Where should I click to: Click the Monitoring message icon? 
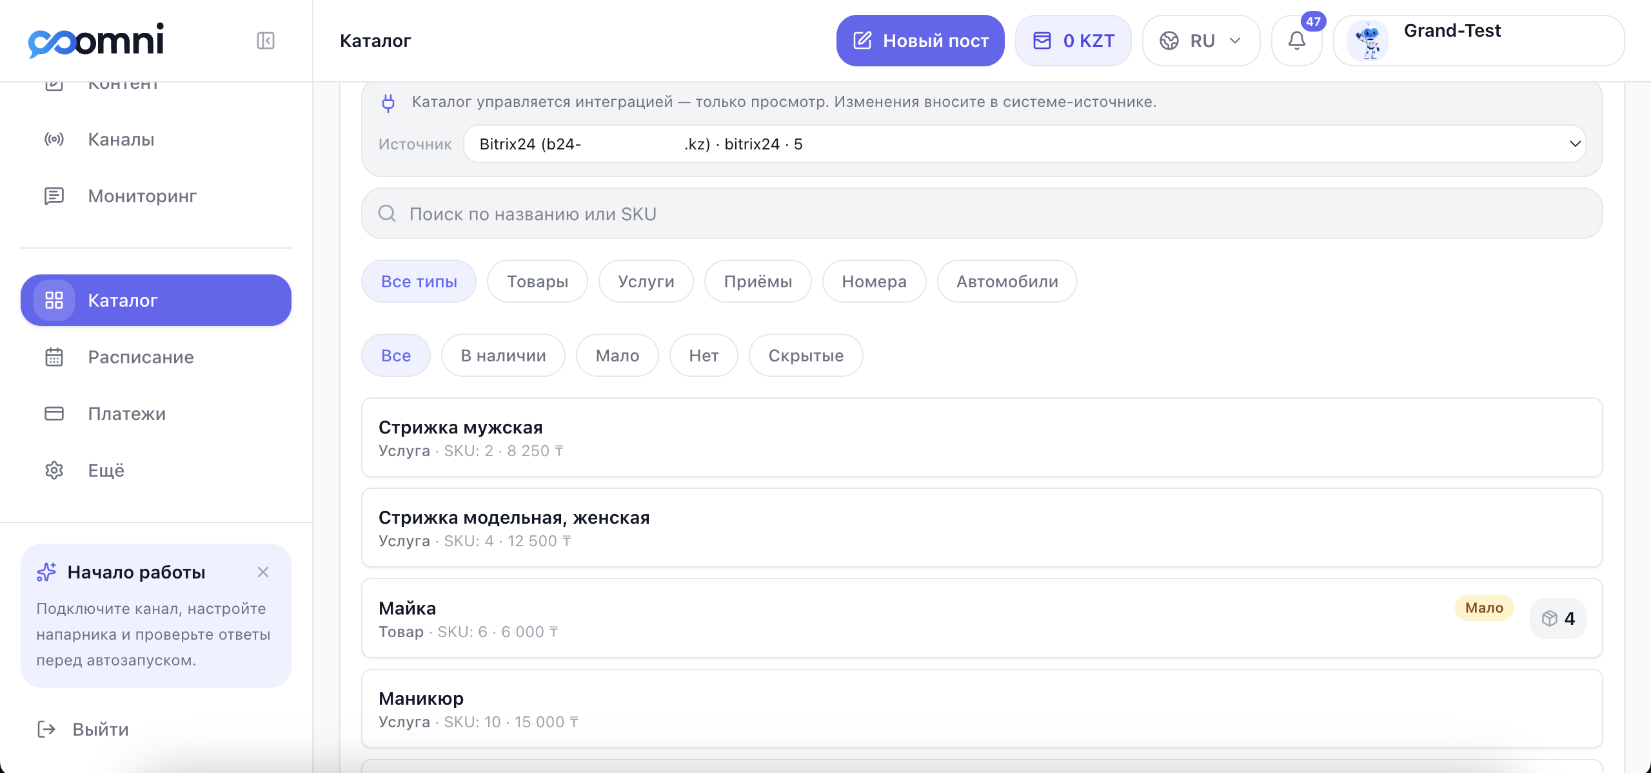(54, 196)
